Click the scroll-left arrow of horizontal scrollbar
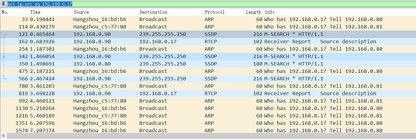The height and width of the screenshot is (139, 416). tap(3, 136)
